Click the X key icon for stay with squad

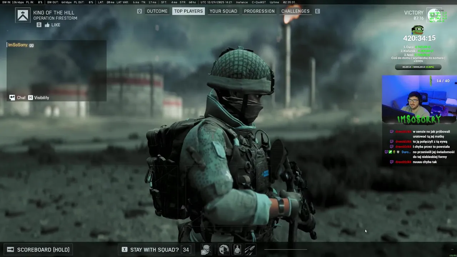124,250
